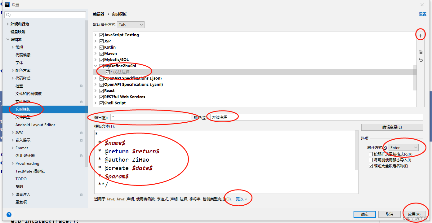Viewport: 432px width, 223px height.
Task: Open 代码编辑 settings page
Action: pos(23,55)
